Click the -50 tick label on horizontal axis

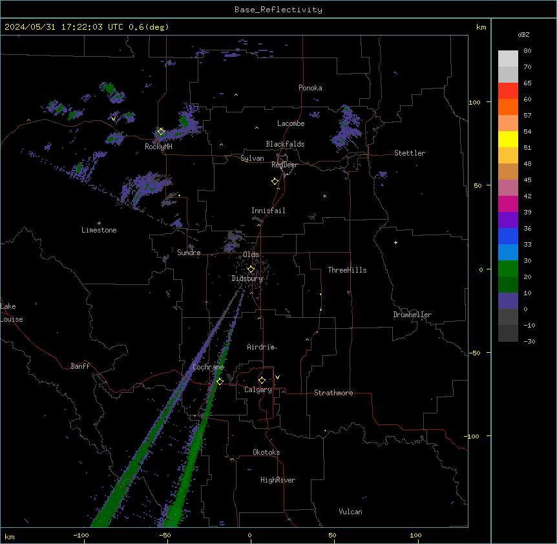165,535
